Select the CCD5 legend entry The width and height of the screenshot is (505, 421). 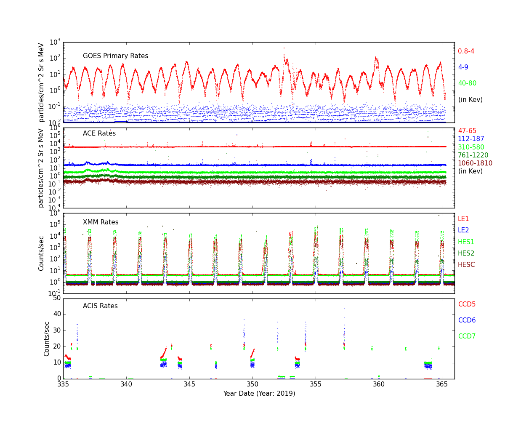coord(467,304)
